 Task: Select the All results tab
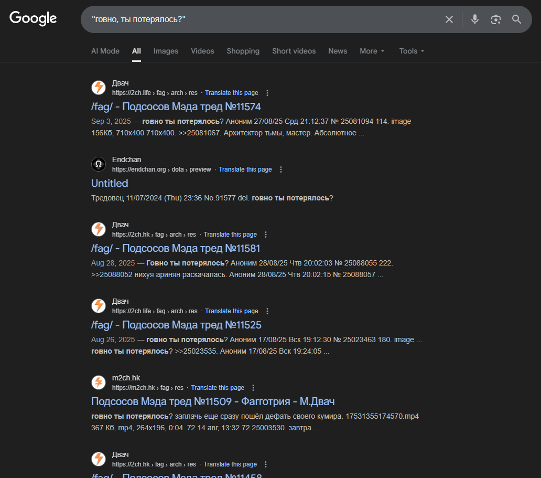pyautogui.click(x=136, y=51)
